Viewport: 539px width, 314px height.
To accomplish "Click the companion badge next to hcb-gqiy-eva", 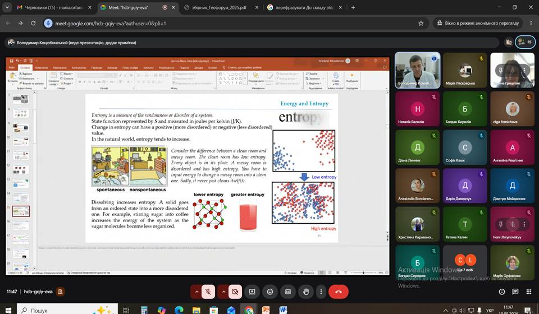I will tap(60, 292).
